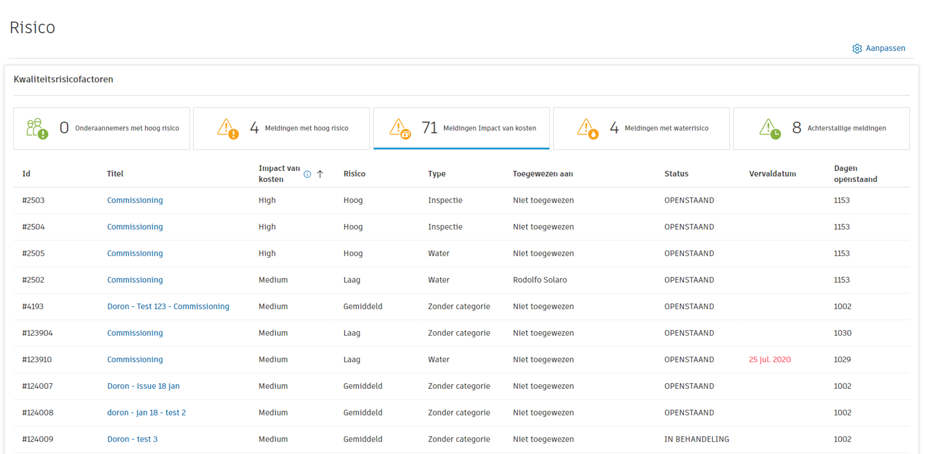Click the high-risk subcontractors people icon
The height and width of the screenshot is (454, 927).
37,128
